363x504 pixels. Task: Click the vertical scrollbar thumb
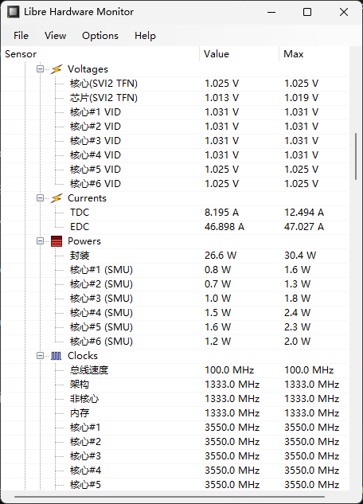[x=356, y=157]
